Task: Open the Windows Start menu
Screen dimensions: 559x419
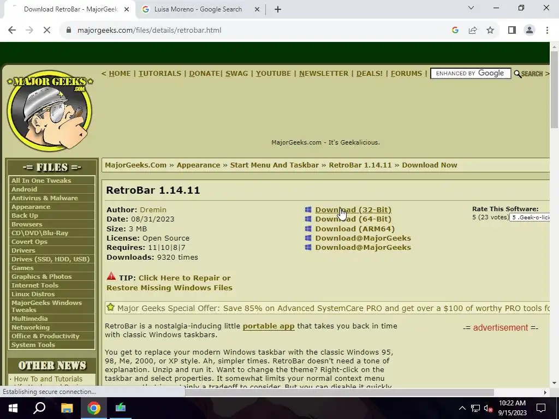Action: 13,408
